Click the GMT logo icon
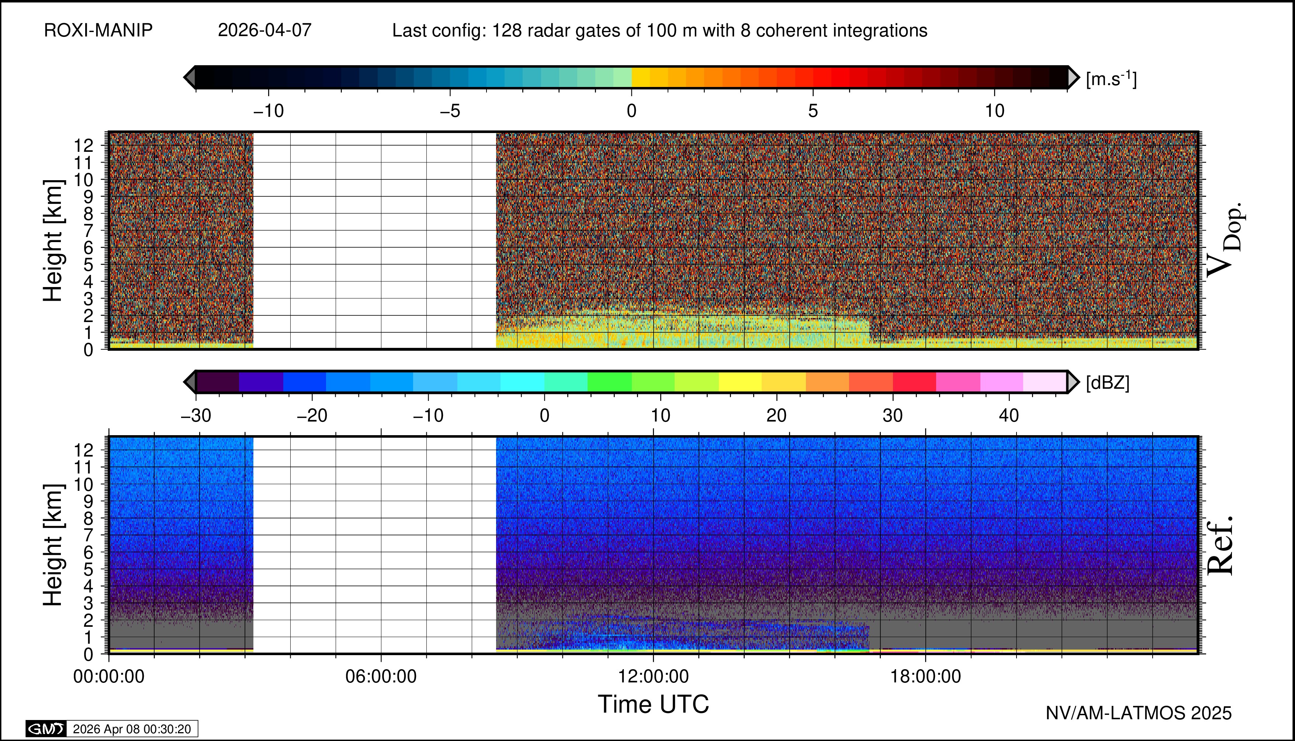This screenshot has width=1295, height=741. point(46,729)
